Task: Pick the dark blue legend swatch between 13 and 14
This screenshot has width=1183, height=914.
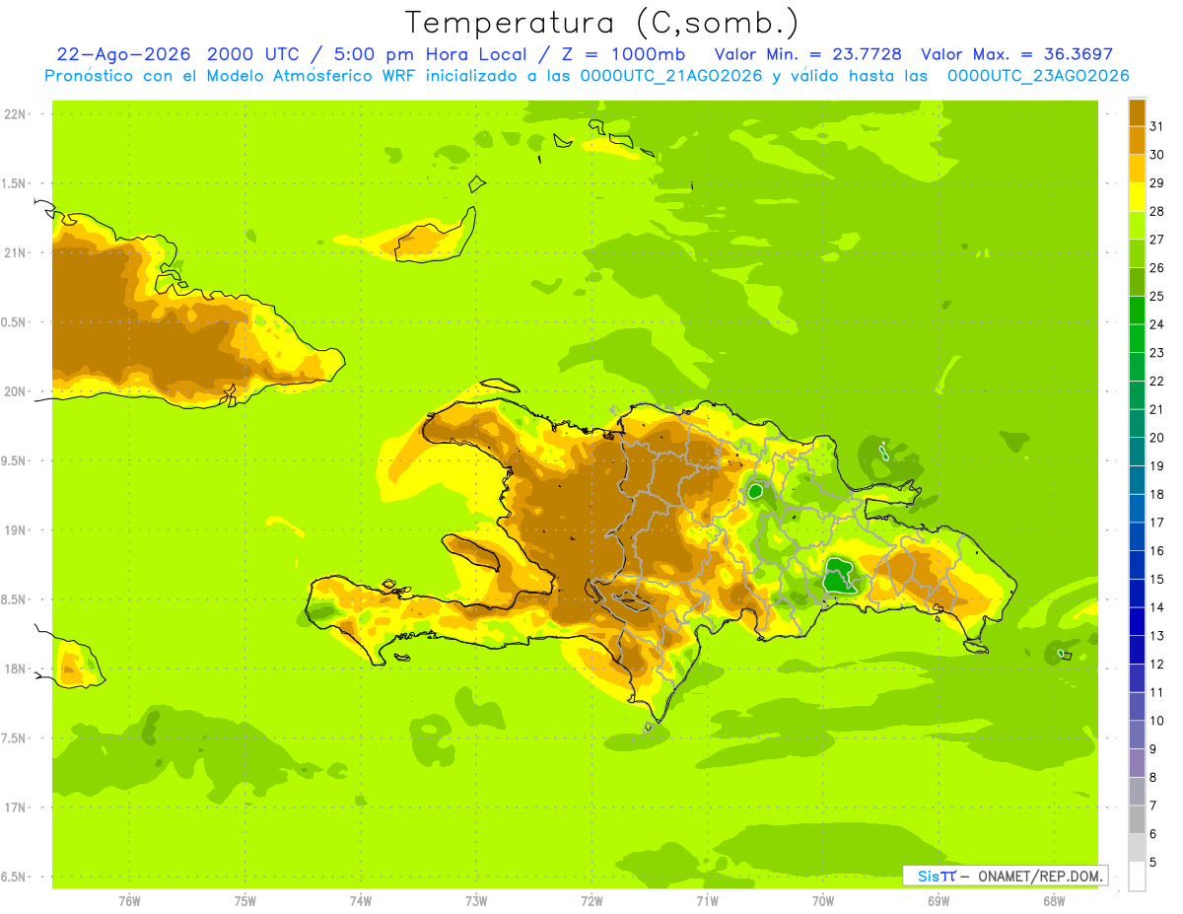Action: (x=1137, y=621)
